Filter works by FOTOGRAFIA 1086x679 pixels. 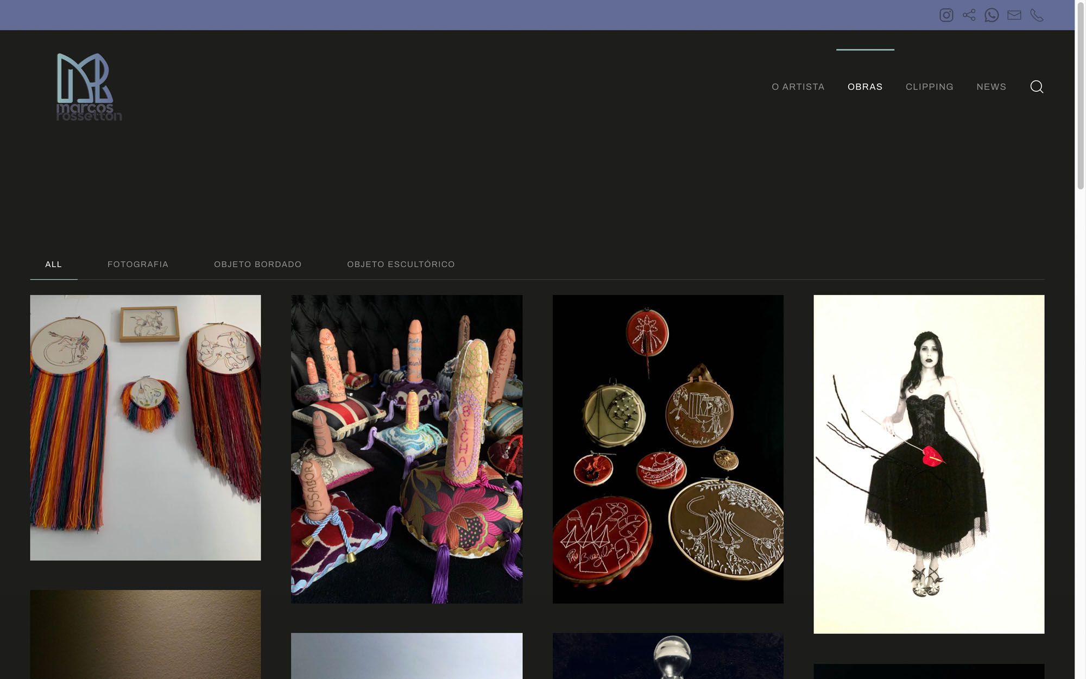(138, 265)
